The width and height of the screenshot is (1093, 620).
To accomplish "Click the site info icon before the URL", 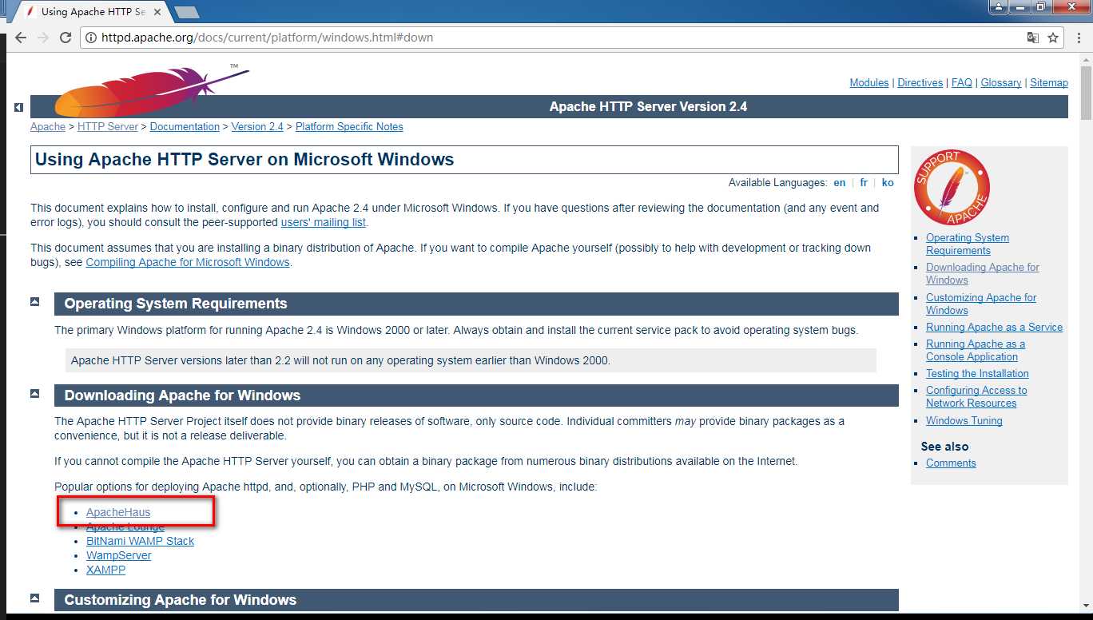I will tap(91, 38).
